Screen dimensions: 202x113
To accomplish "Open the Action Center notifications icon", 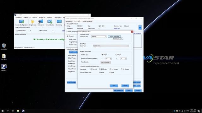I will (x=199, y=111).
